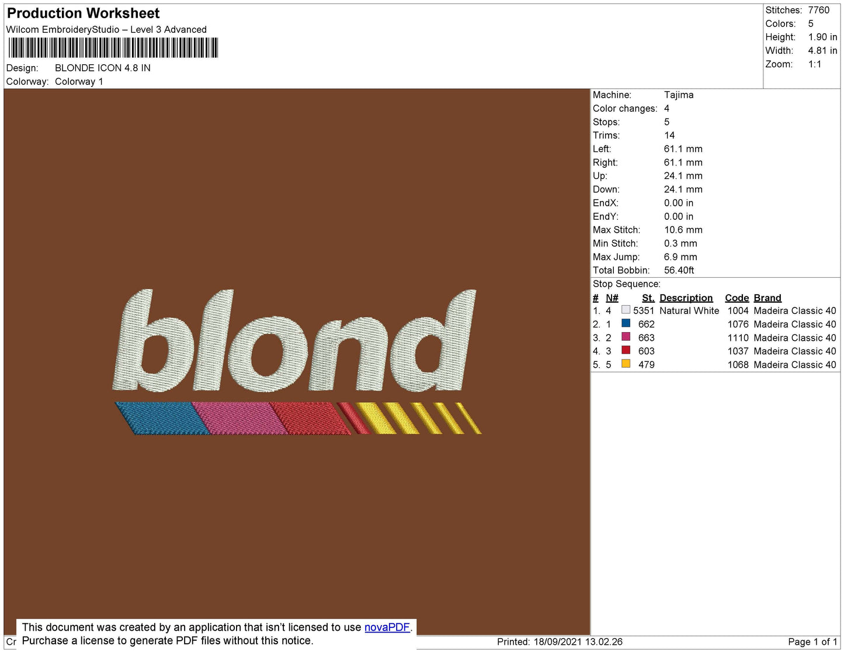Screen dimensions: 844x653
Task: Click the Max Stitch value '10.6 mm'
Action: (x=683, y=230)
